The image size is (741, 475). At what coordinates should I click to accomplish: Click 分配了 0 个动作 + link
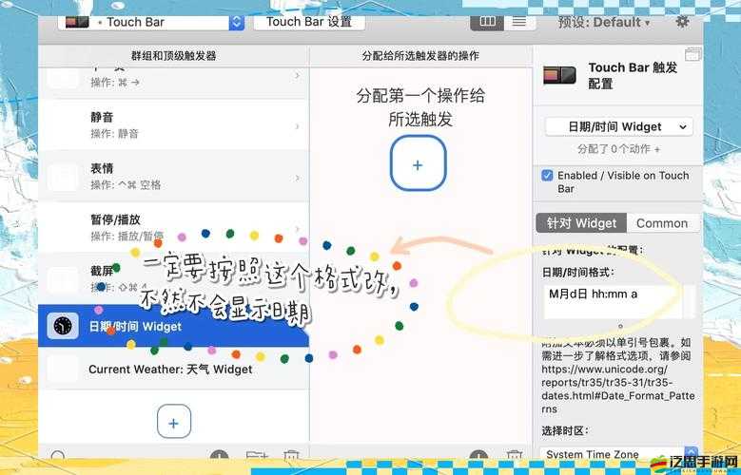coord(618,149)
